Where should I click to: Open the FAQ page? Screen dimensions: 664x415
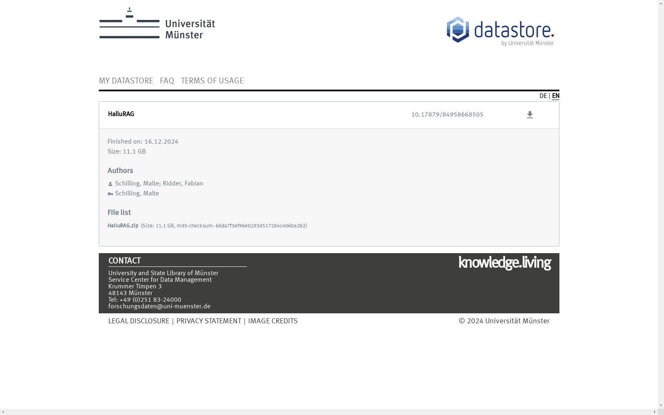pos(167,81)
